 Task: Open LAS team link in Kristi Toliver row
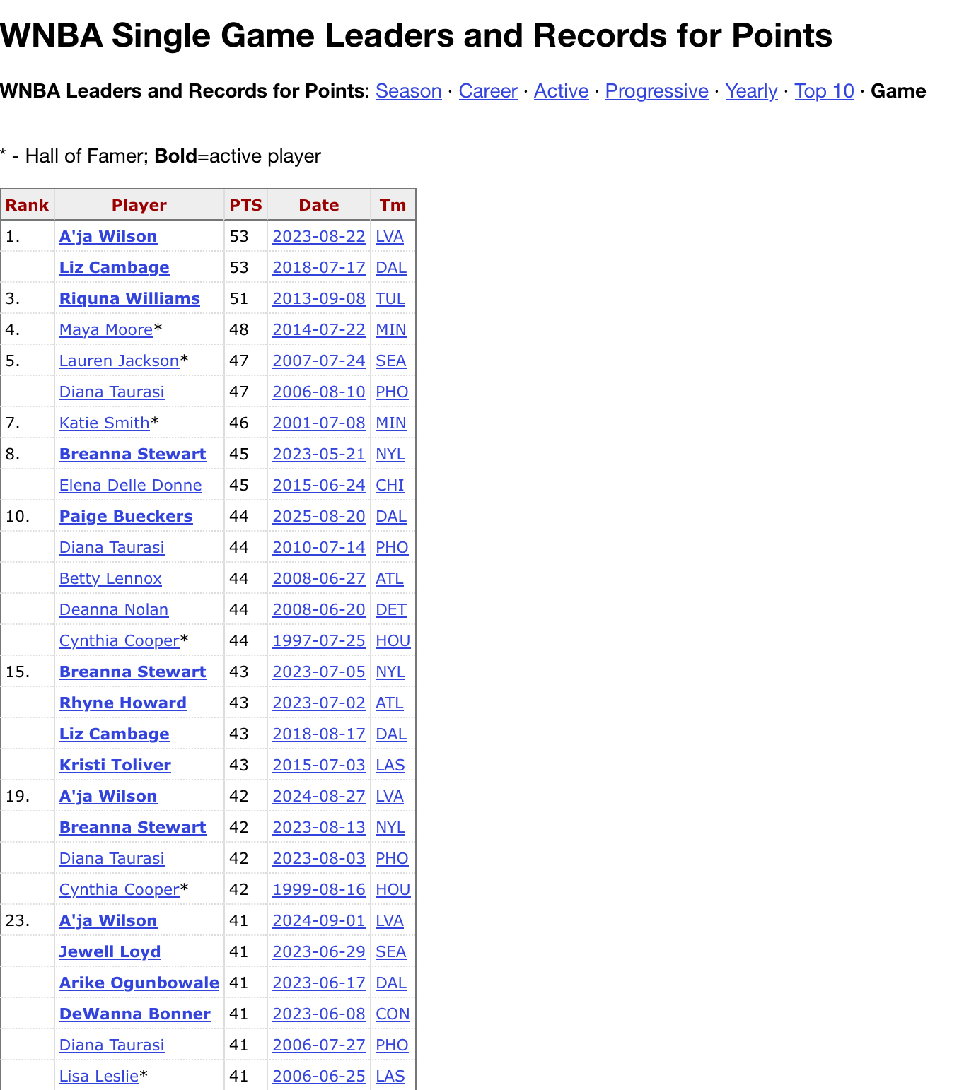[390, 765]
